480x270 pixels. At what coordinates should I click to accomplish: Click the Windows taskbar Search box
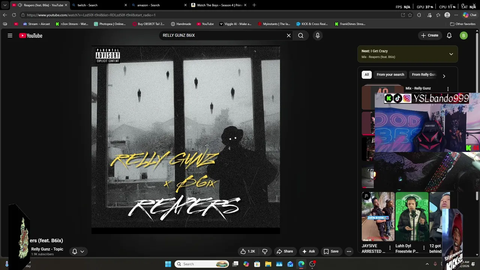[202, 264]
